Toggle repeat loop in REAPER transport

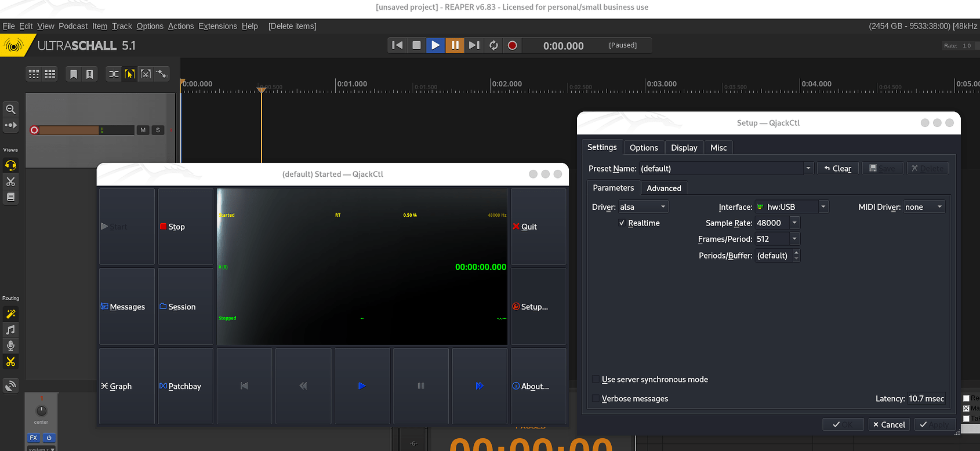click(493, 45)
